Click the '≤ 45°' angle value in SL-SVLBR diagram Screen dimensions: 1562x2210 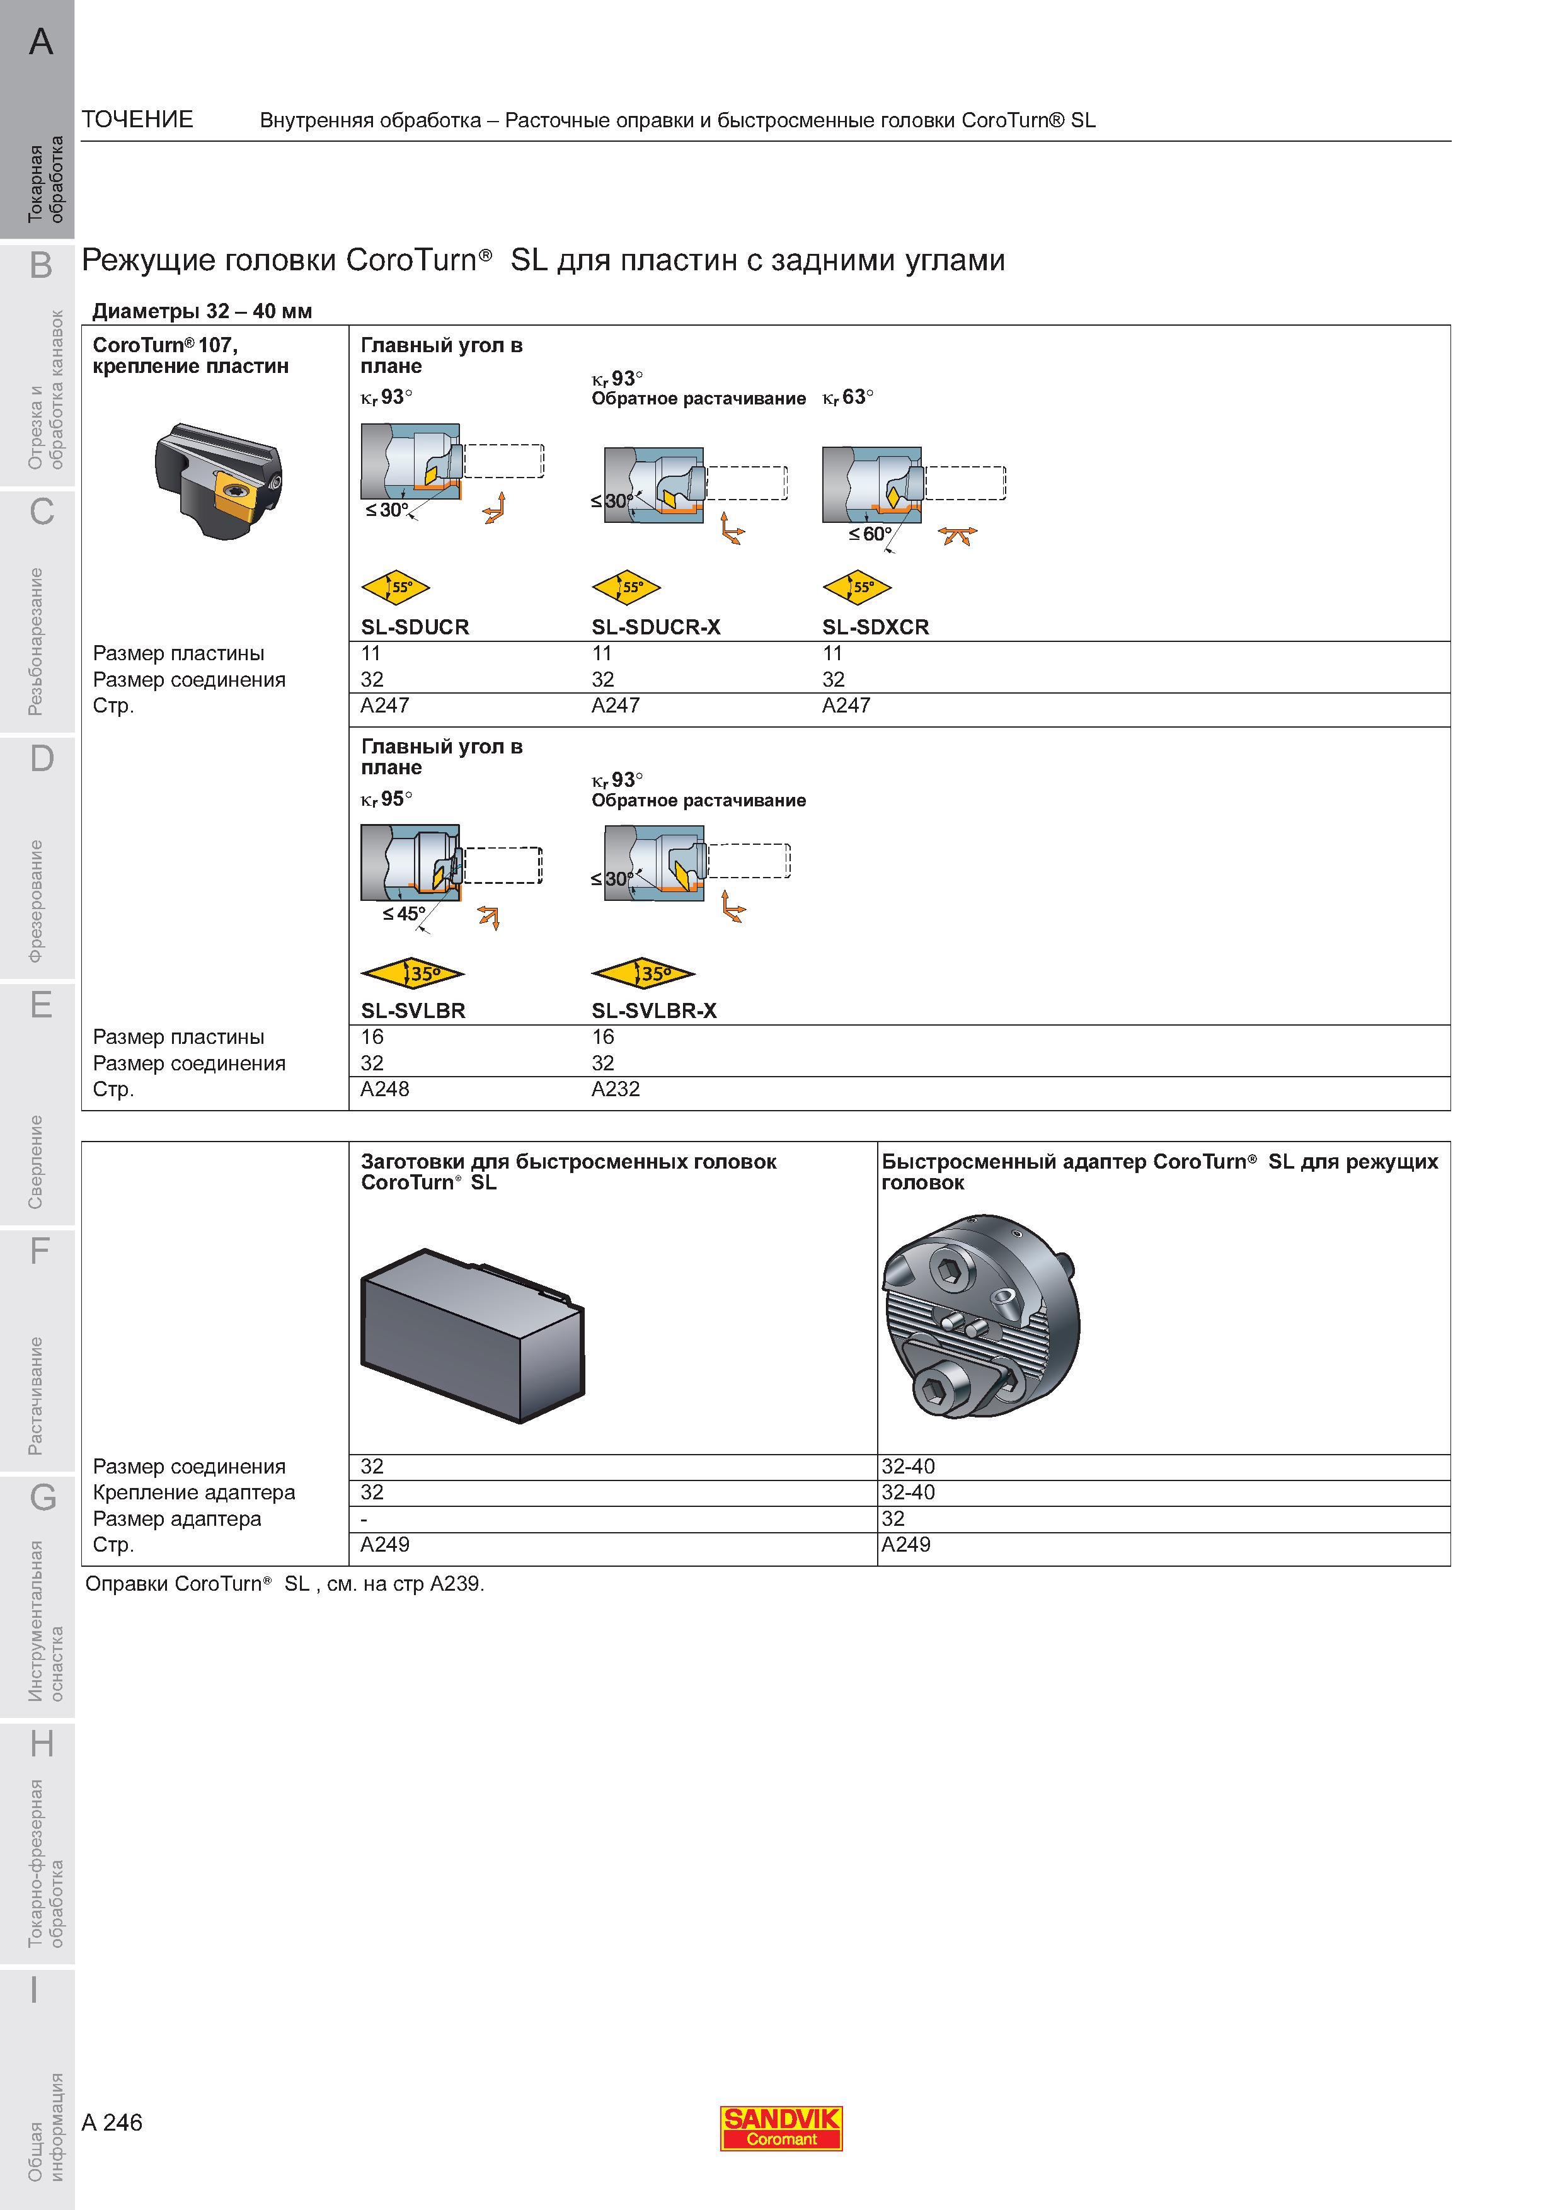tap(405, 913)
